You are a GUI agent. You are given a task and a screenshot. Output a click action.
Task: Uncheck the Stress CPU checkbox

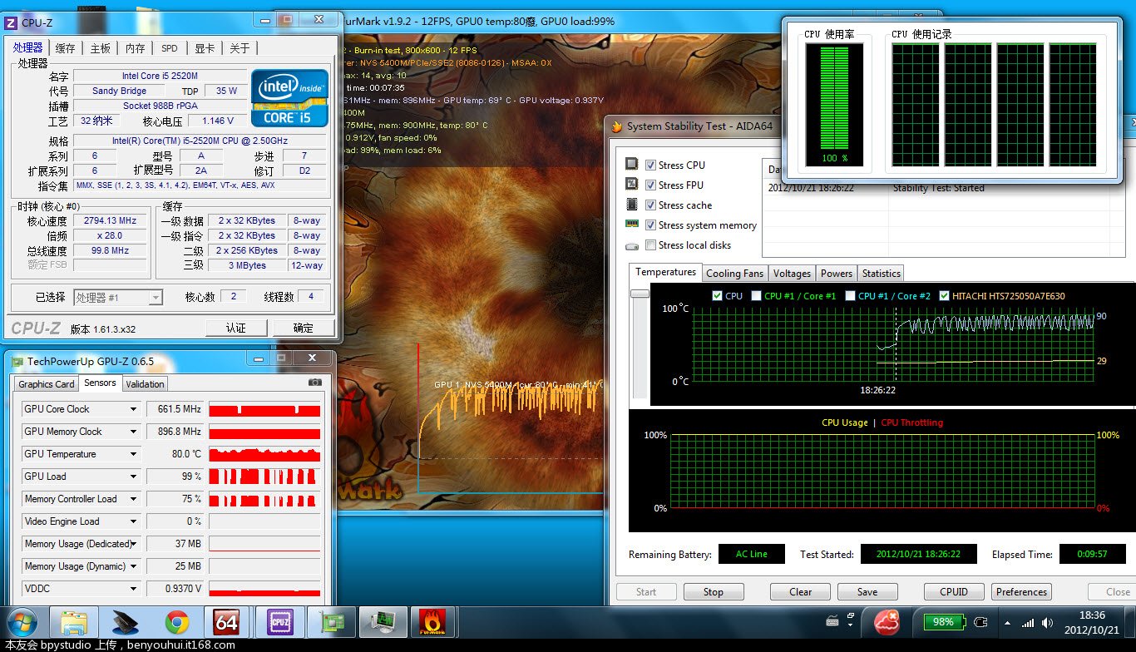point(650,165)
